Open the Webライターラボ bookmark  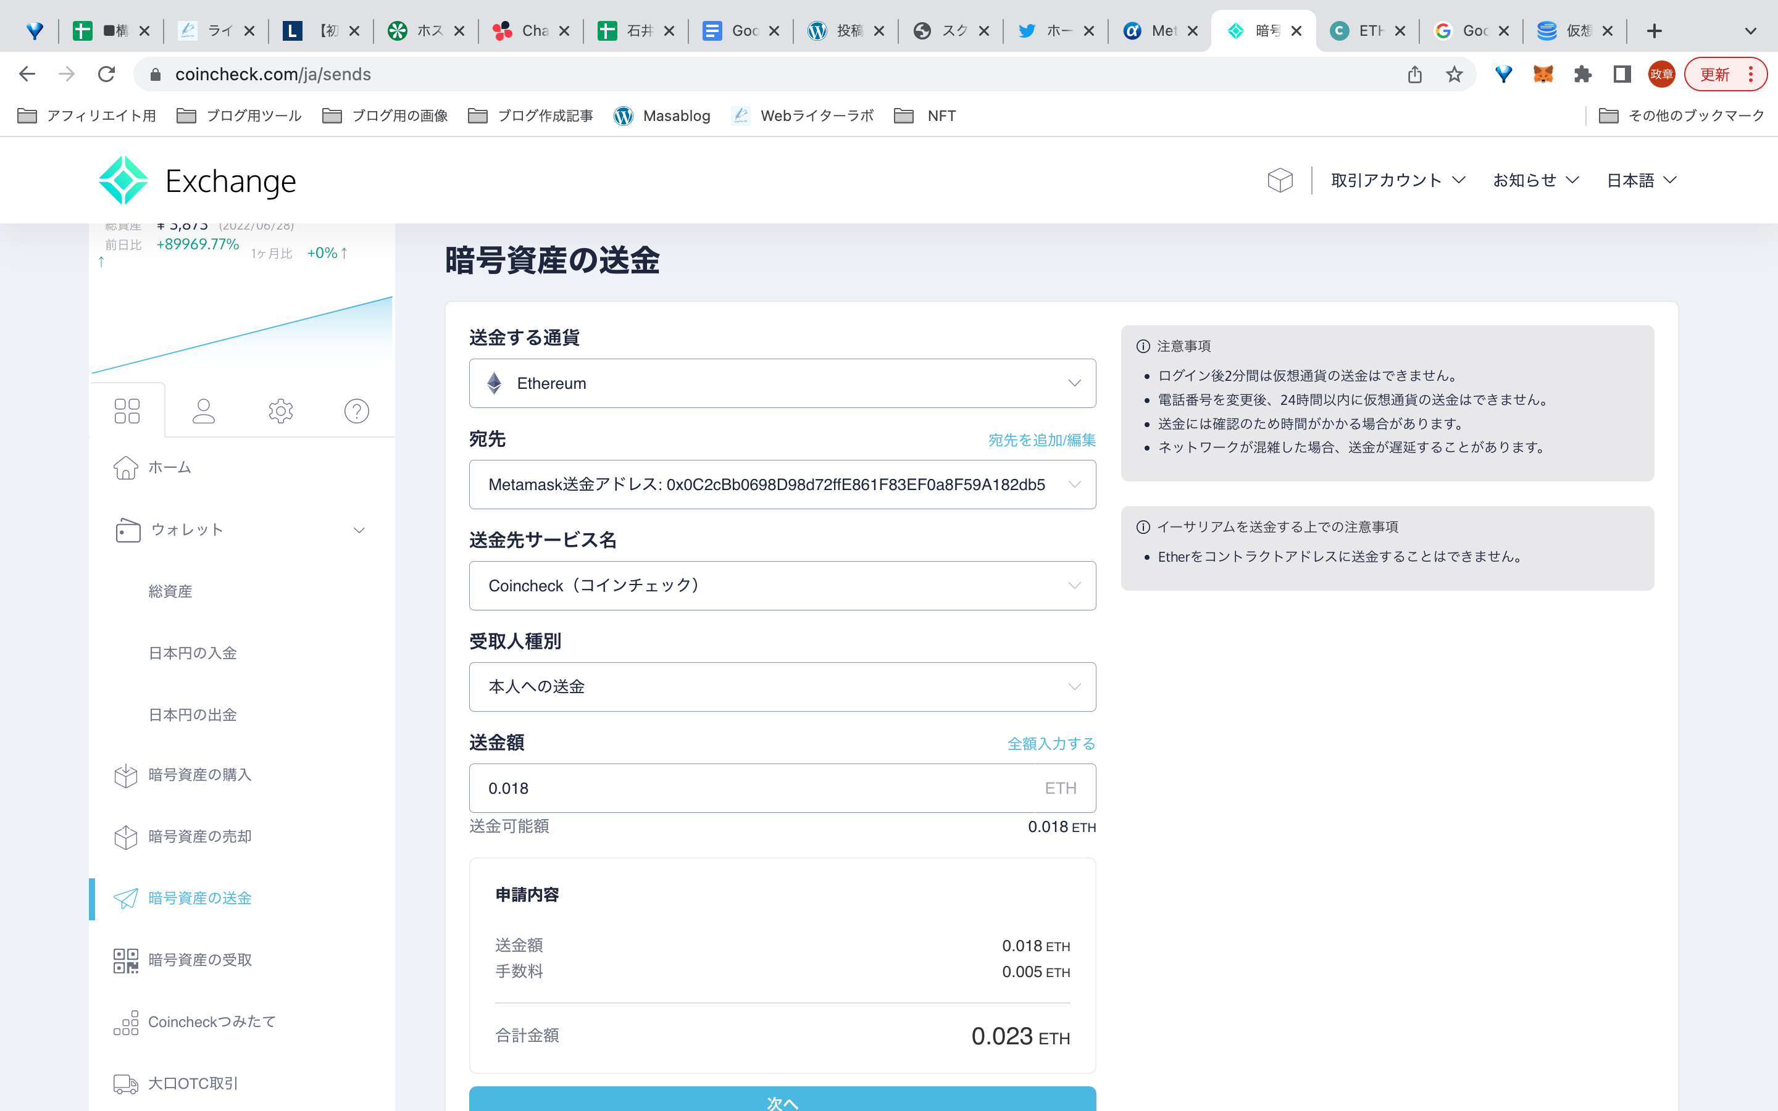coord(803,115)
